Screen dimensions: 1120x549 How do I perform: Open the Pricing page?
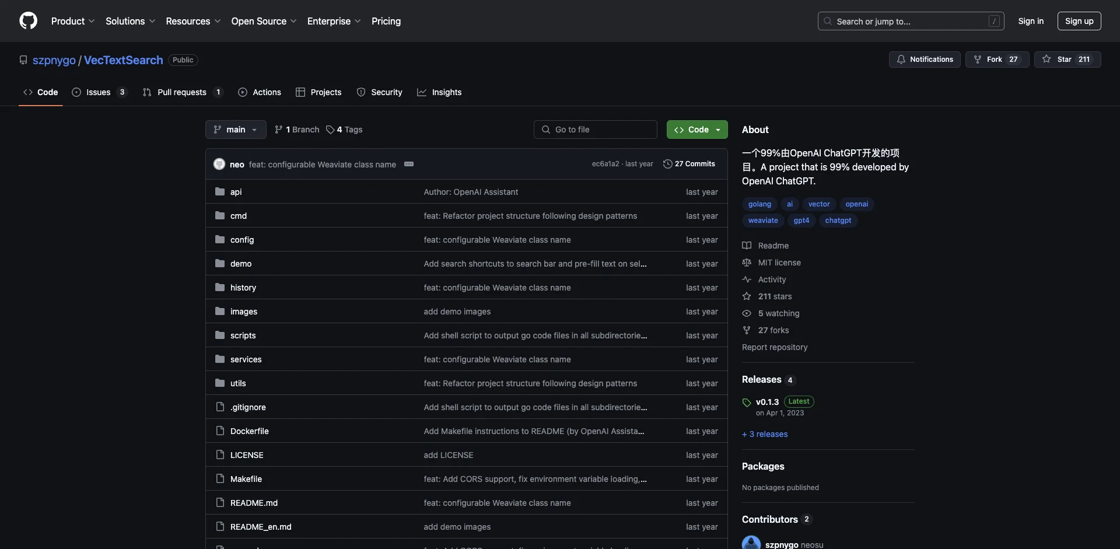pos(386,21)
